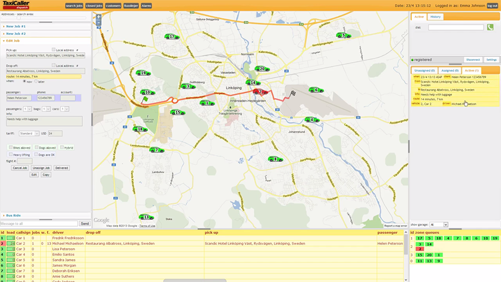Click taxi car 10 on map
Screen dimensions: 501x282
[148, 92]
